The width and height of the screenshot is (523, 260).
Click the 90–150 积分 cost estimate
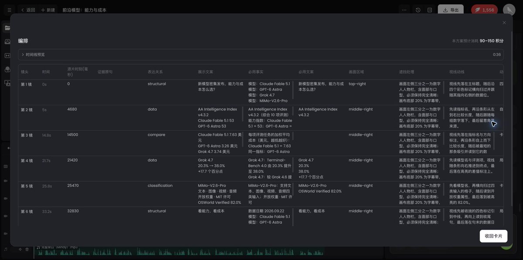[492, 41]
